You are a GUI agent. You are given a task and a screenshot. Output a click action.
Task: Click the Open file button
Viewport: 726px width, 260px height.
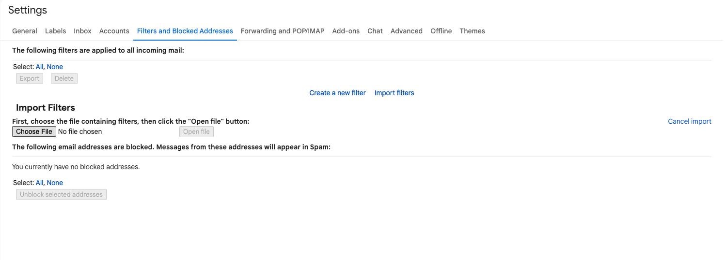point(196,131)
